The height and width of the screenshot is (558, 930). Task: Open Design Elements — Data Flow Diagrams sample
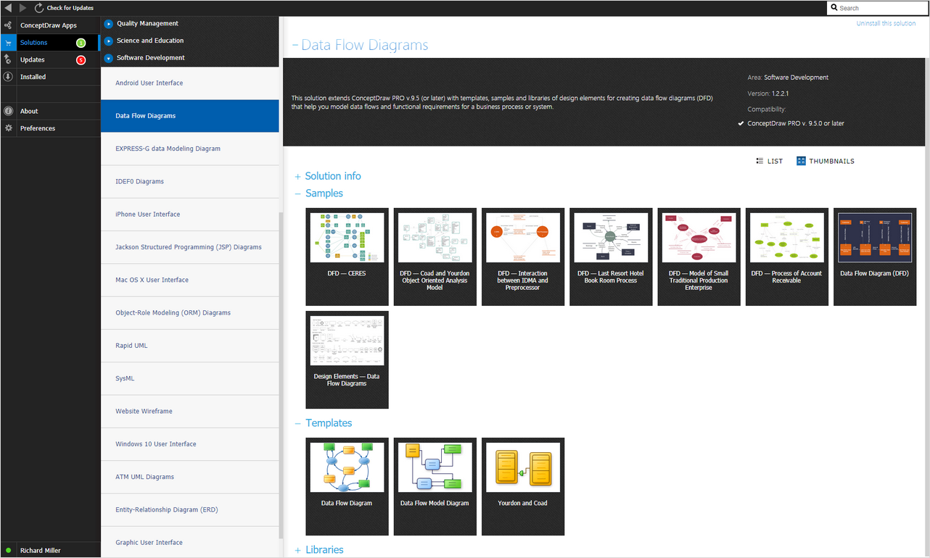coord(347,359)
